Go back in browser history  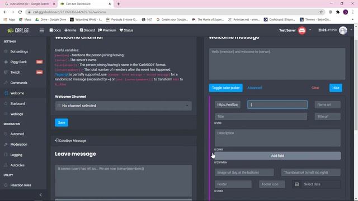[5, 12]
